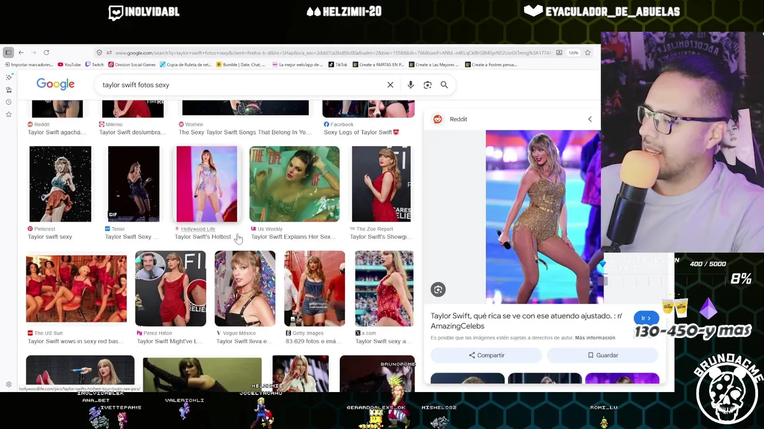Open the Create a Las Mejores bookmark
The image size is (764, 429).
[434, 64]
